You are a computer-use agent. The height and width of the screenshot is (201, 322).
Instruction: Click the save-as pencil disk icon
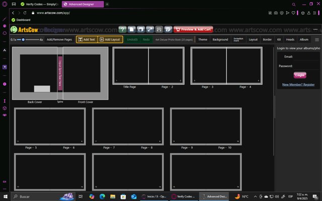point(168,30)
